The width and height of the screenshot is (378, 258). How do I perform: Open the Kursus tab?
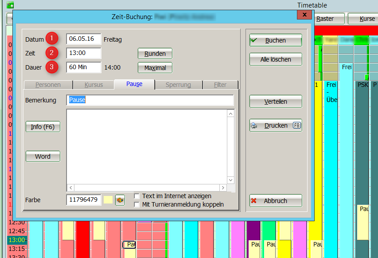[x=94, y=85]
